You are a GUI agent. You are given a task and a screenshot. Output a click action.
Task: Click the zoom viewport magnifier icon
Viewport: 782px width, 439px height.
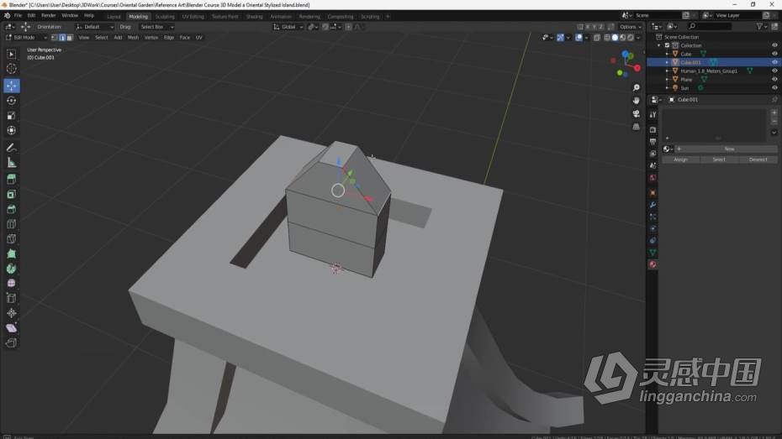point(636,87)
